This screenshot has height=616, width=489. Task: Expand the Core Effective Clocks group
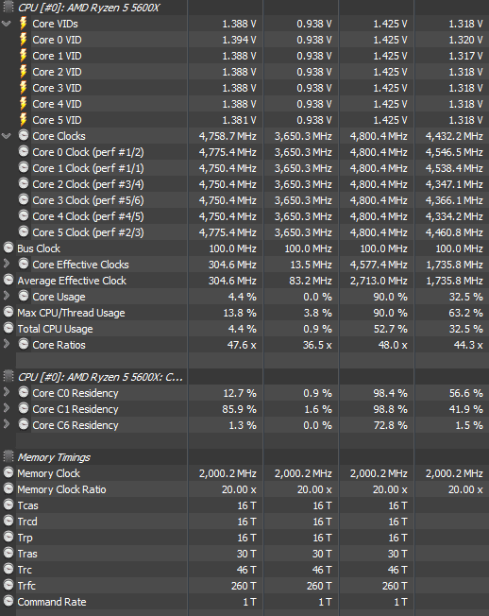(7, 264)
